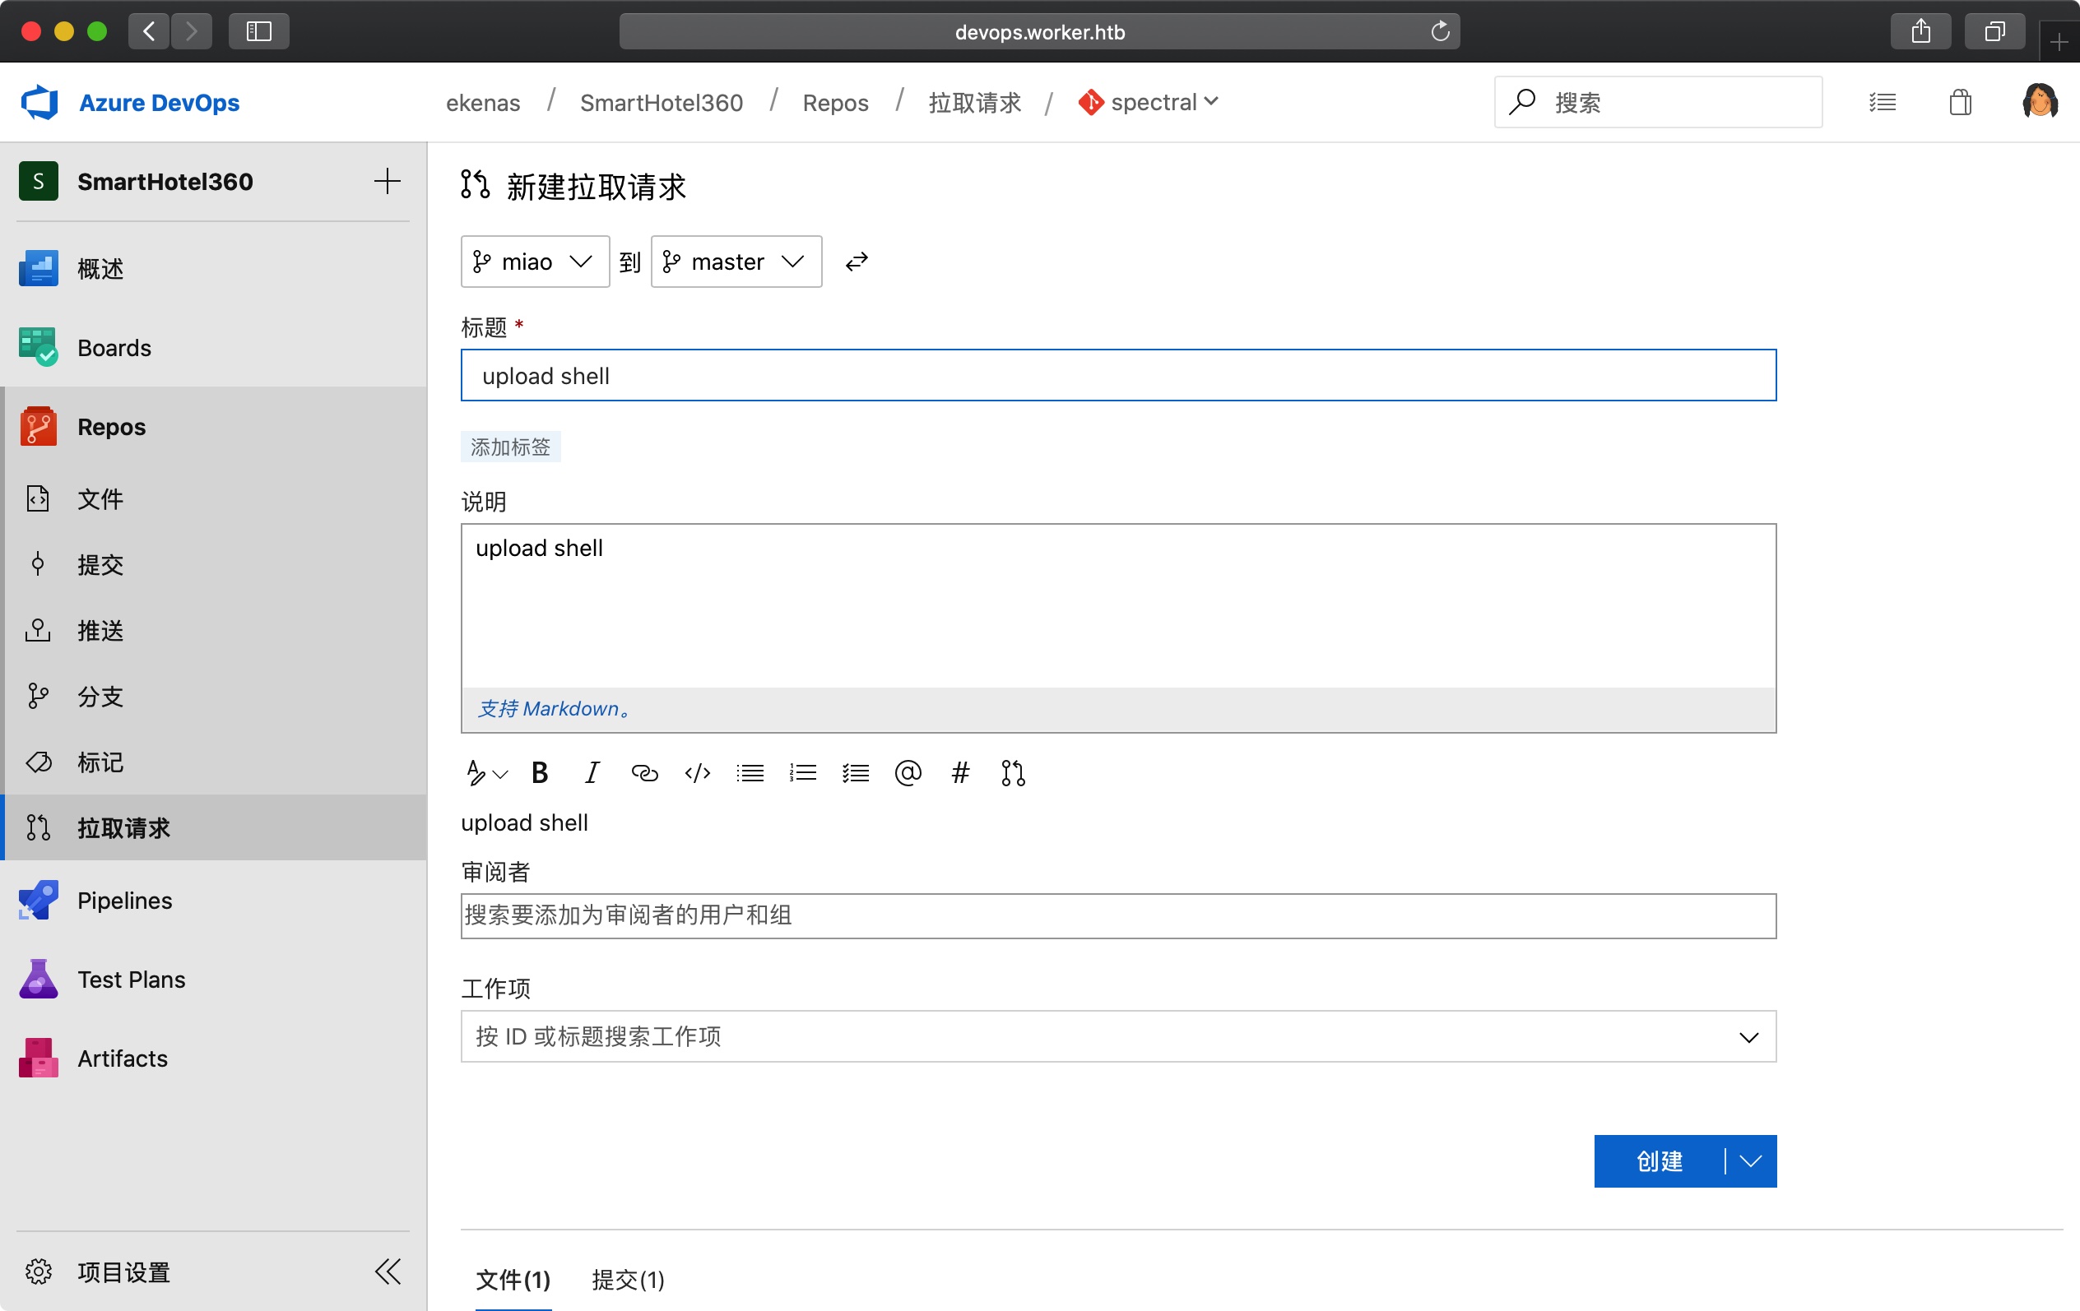Click the code block icon
2080x1311 pixels.
(697, 773)
